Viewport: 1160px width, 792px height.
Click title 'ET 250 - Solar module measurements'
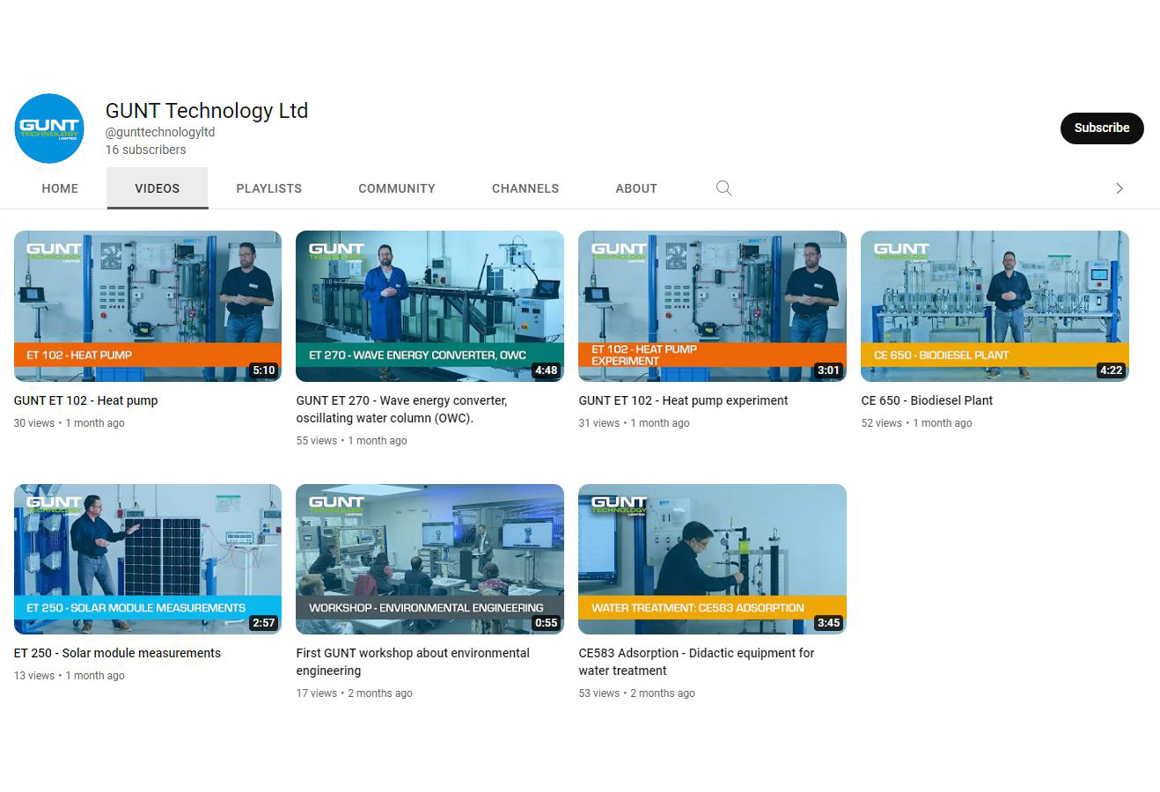click(x=117, y=653)
